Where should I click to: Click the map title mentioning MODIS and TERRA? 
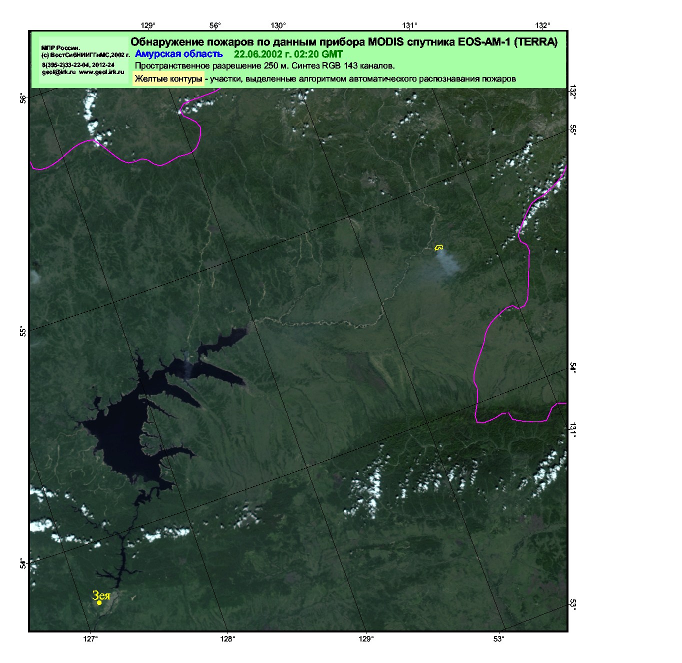(x=344, y=42)
